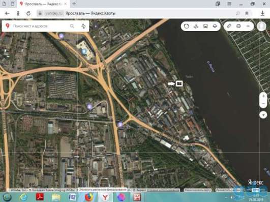Click the Yandex Browser taskbar icon
The width and height of the screenshot is (270, 202).
click(x=105, y=197)
